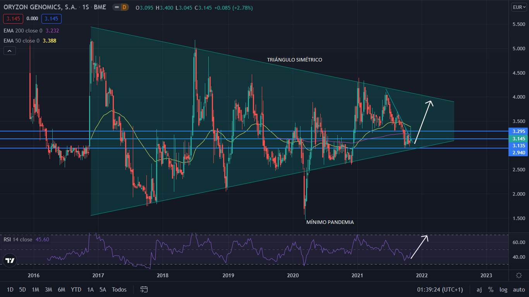This screenshot has height=297, width=529.
Task: Collapse the indicator legend with chevron
Action: pos(10,51)
